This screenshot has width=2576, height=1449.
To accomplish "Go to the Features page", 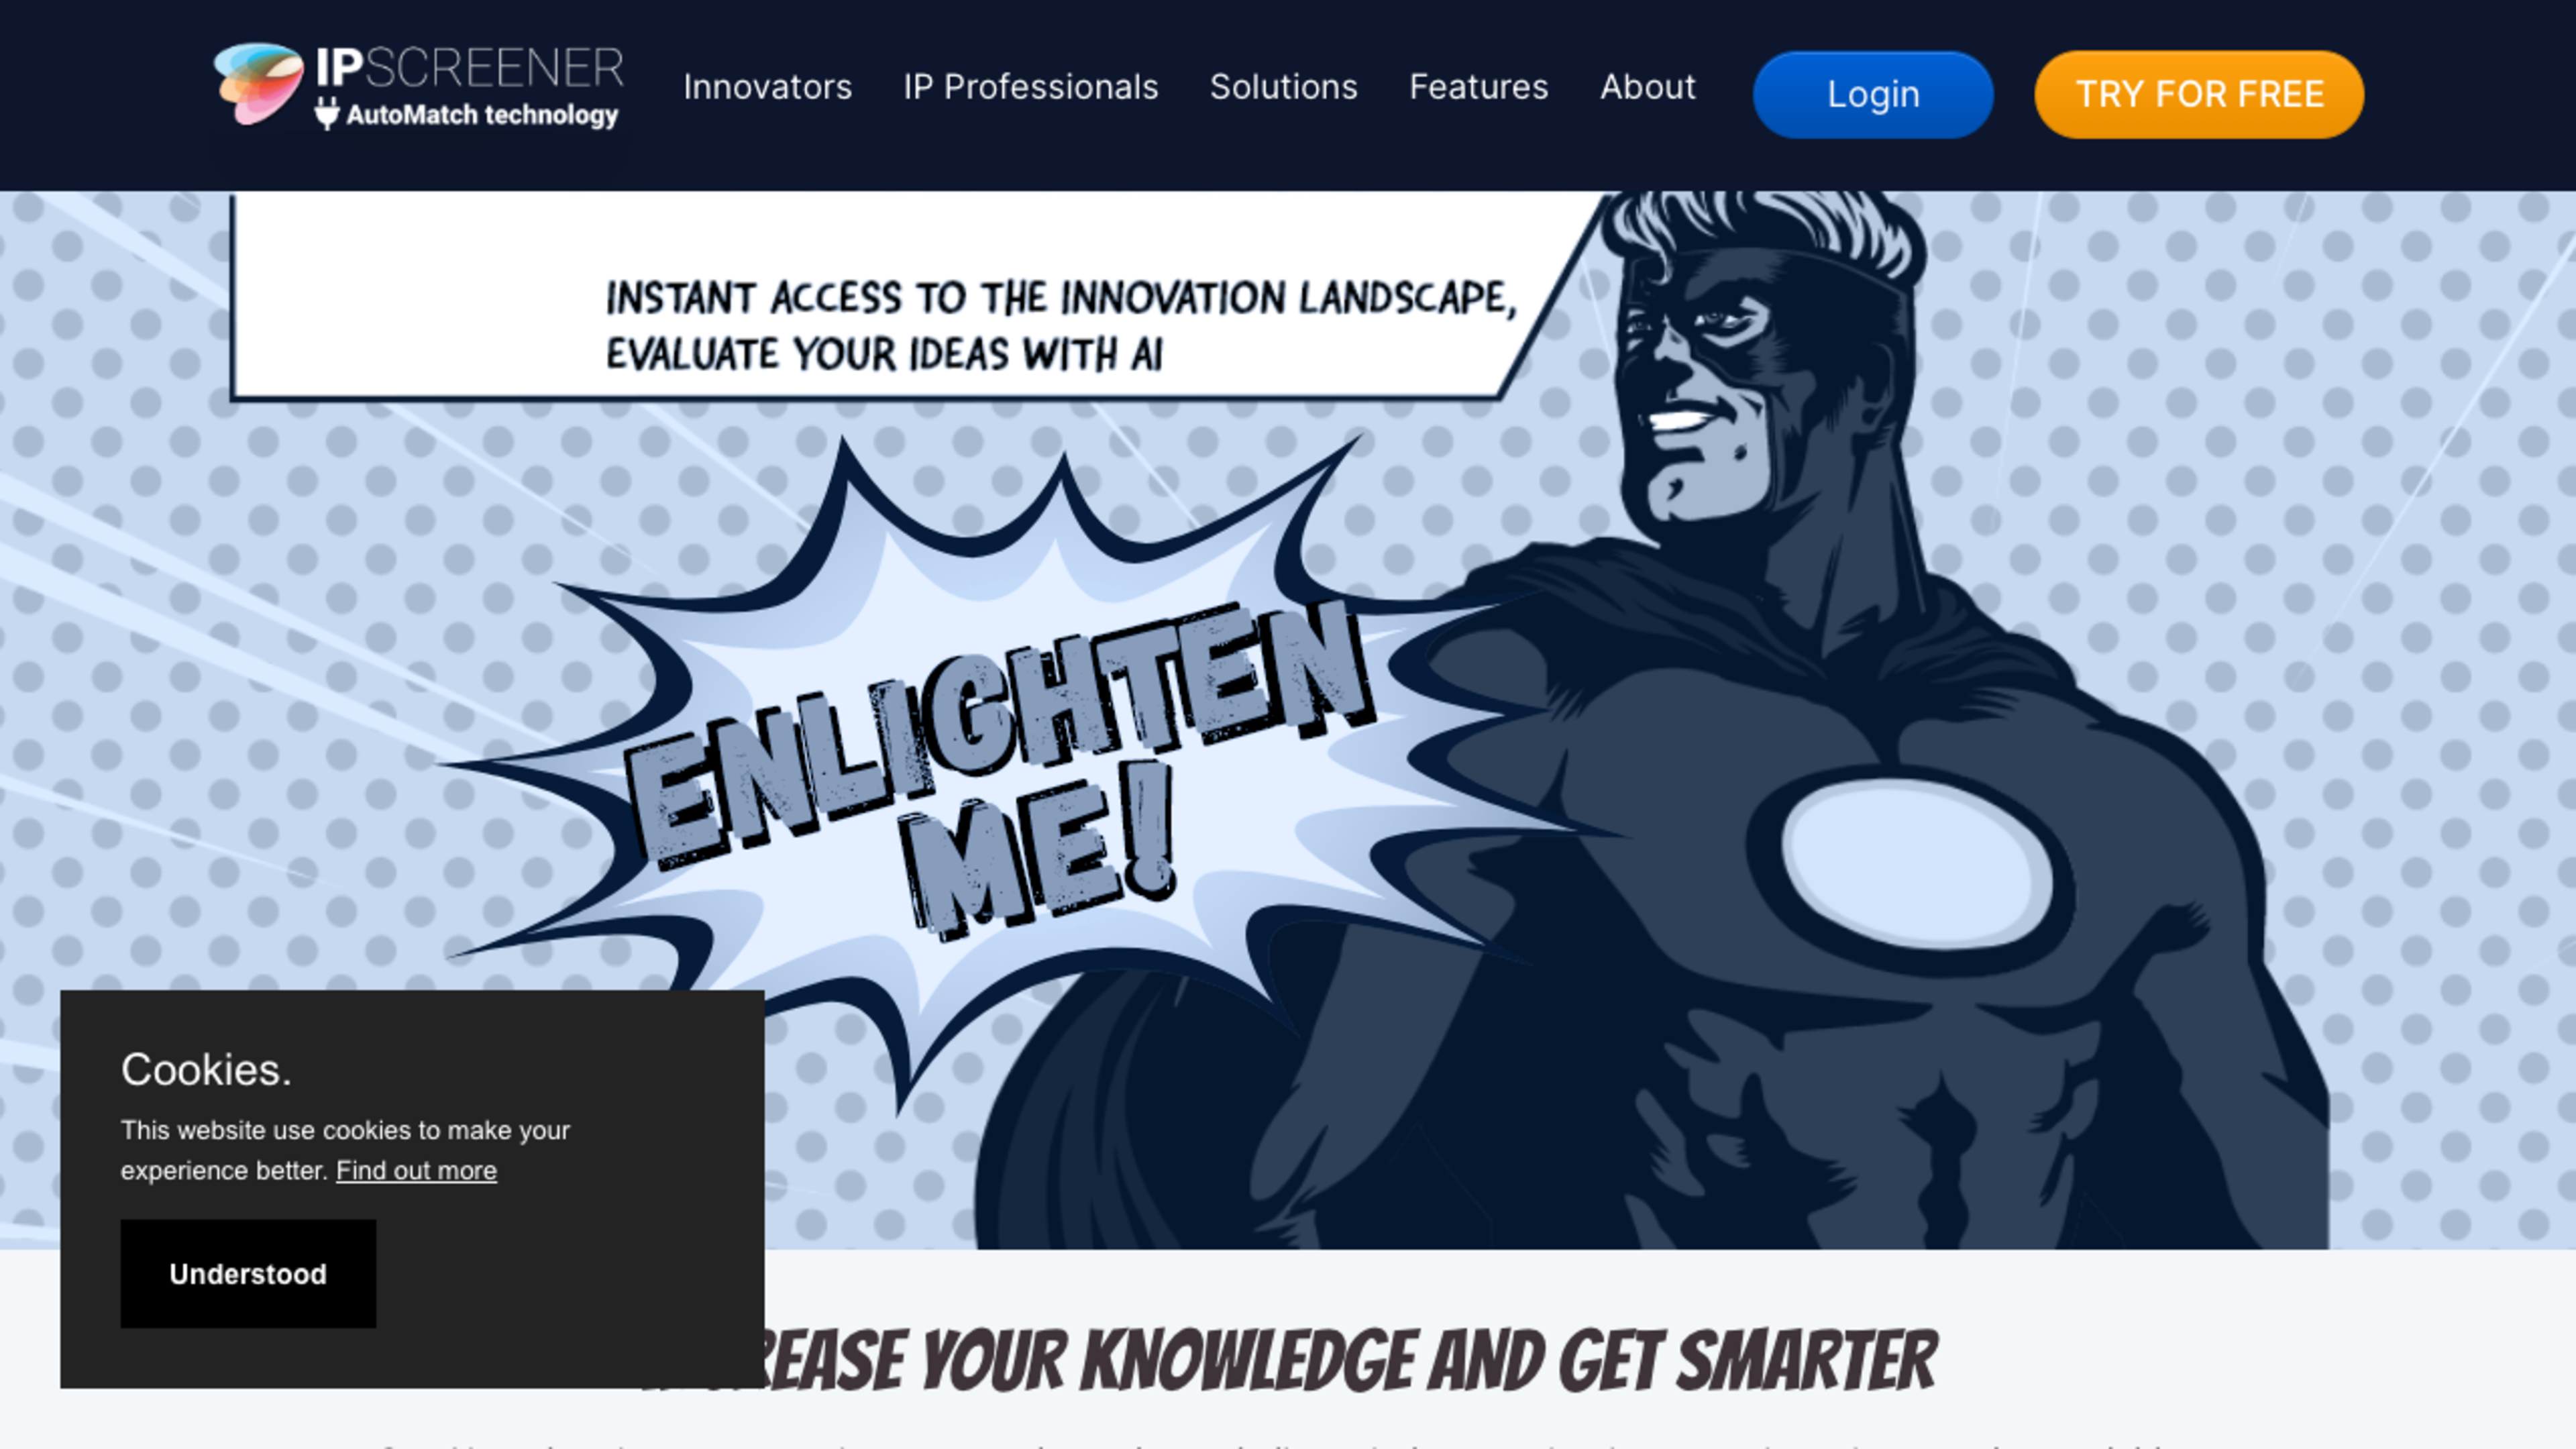I will [1478, 87].
